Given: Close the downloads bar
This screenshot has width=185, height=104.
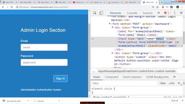Looking at the screenshot, I should (x=182, y=101).
